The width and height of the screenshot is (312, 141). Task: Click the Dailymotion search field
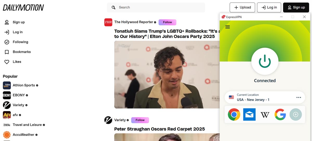(156, 8)
